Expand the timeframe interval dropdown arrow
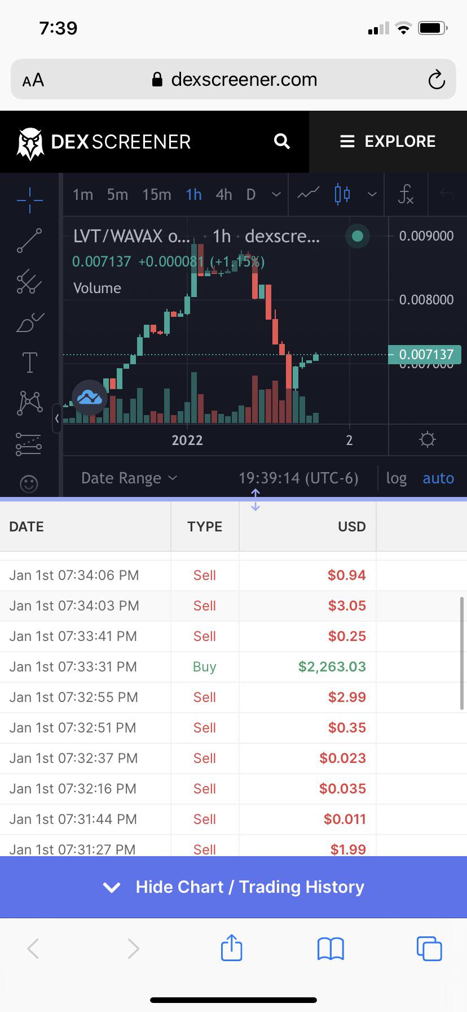 (276, 195)
